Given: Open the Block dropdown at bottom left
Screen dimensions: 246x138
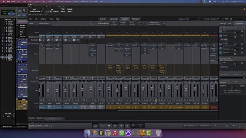Looking at the screenshot, I should 40,118.
